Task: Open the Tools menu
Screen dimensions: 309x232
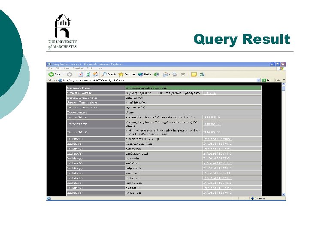Action: (x=90, y=68)
